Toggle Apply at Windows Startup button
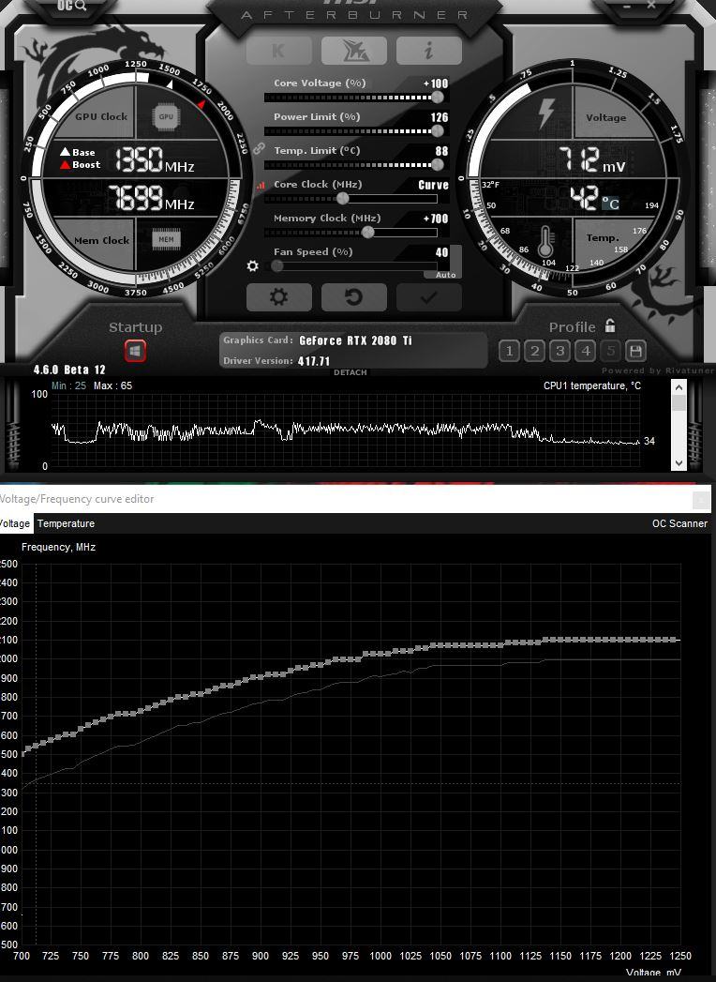This screenshot has width=716, height=982. tap(135, 351)
